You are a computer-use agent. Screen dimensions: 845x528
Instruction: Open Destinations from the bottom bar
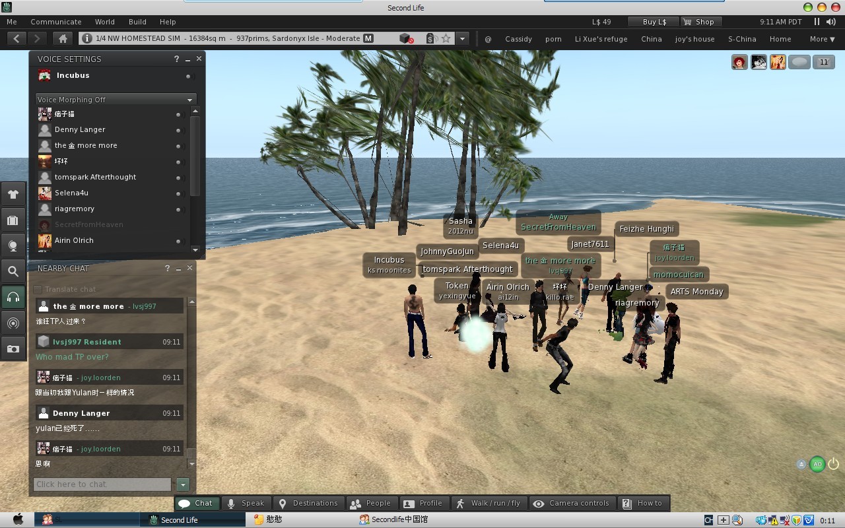pyautogui.click(x=308, y=503)
